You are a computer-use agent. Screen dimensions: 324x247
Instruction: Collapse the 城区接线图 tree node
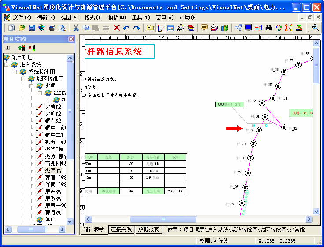coord(23,79)
